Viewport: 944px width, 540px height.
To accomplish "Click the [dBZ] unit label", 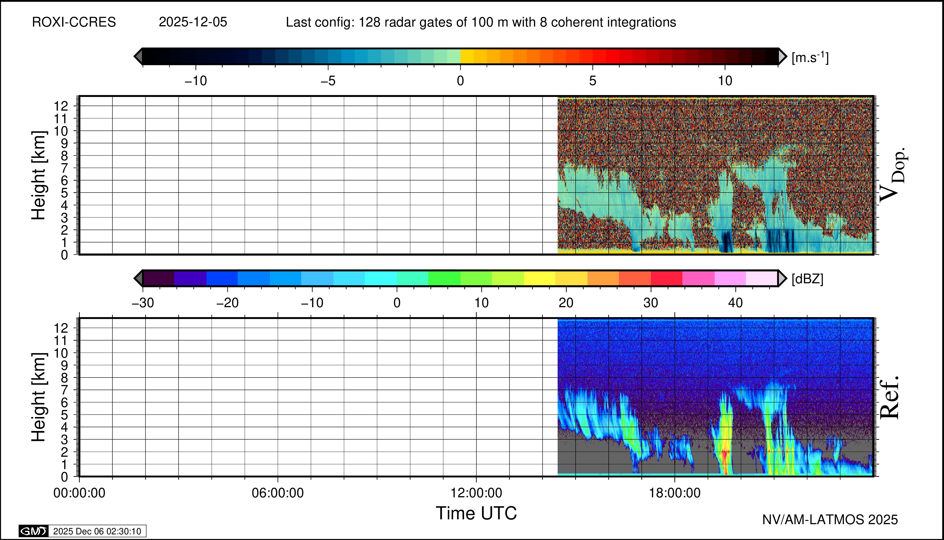I will [807, 279].
